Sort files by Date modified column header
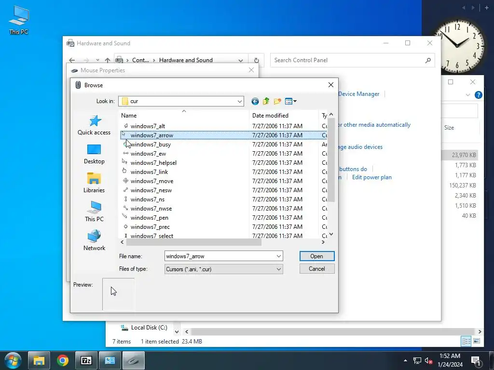Screen dimensions: 494x370 click(x=284, y=116)
